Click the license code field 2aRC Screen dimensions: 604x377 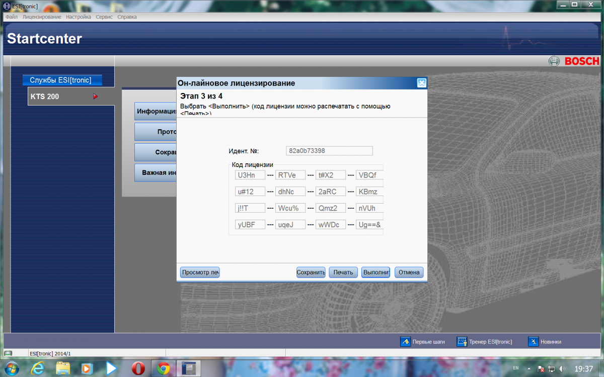(331, 192)
